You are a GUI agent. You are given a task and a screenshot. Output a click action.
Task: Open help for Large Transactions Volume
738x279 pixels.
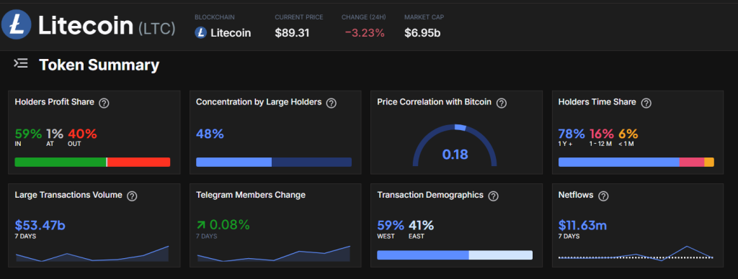coord(133,196)
